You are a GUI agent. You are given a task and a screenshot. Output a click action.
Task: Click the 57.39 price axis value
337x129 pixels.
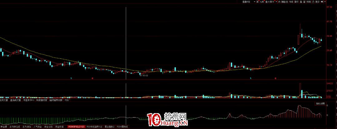pyautogui.click(x=329, y=7)
